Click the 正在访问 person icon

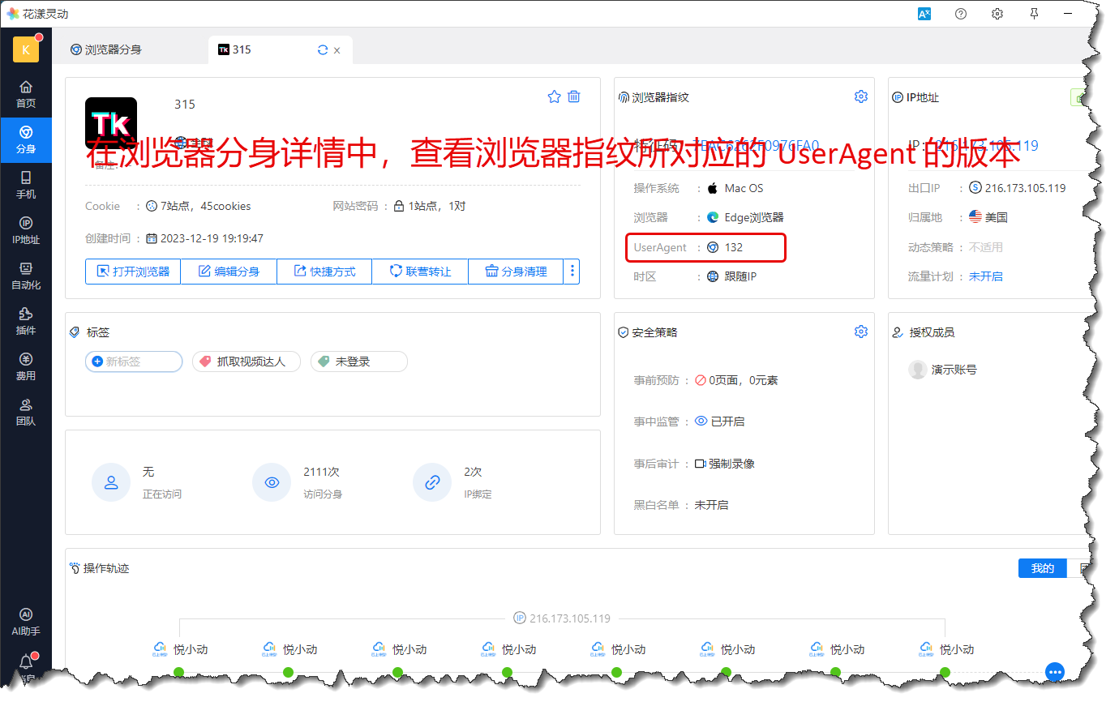click(x=111, y=482)
